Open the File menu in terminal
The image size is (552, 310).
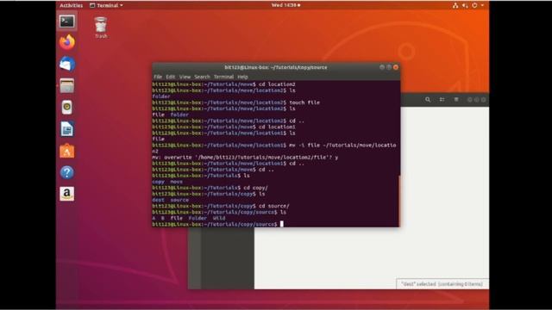point(158,77)
